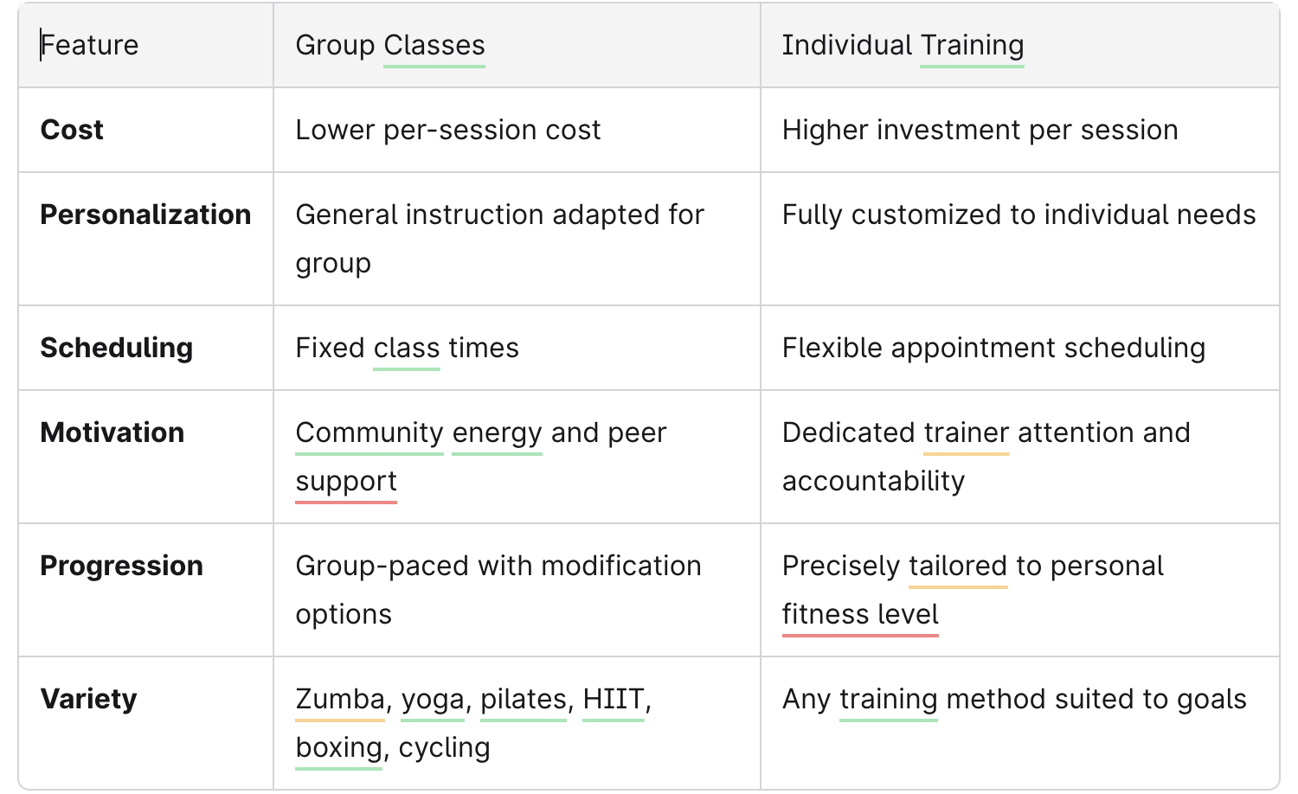Click the 'Lower per-session cost' cell
Image resolution: width=1298 pixels, height=794 pixels.
pos(447,130)
